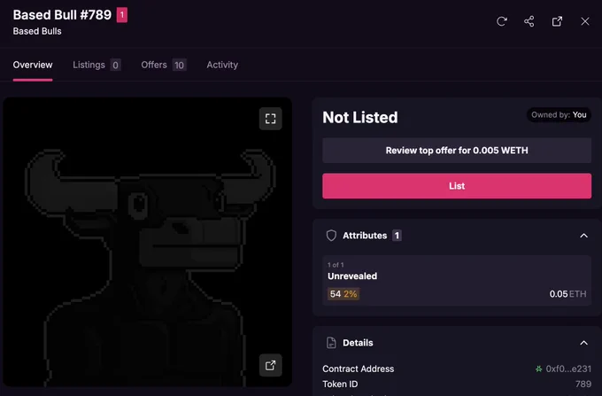Open the Offers tab

click(164, 65)
